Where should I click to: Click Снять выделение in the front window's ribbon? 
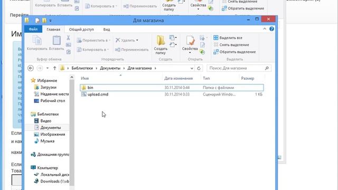[231, 45]
